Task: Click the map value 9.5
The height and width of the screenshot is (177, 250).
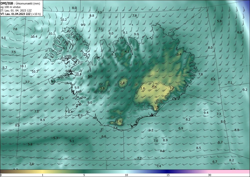Action: point(4,38)
